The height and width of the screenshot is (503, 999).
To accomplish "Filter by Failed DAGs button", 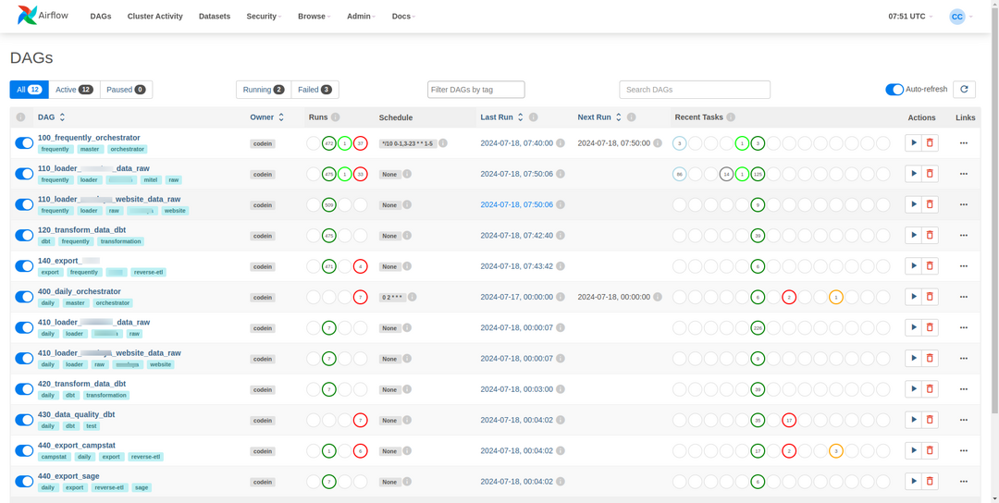I will tap(314, 90).
